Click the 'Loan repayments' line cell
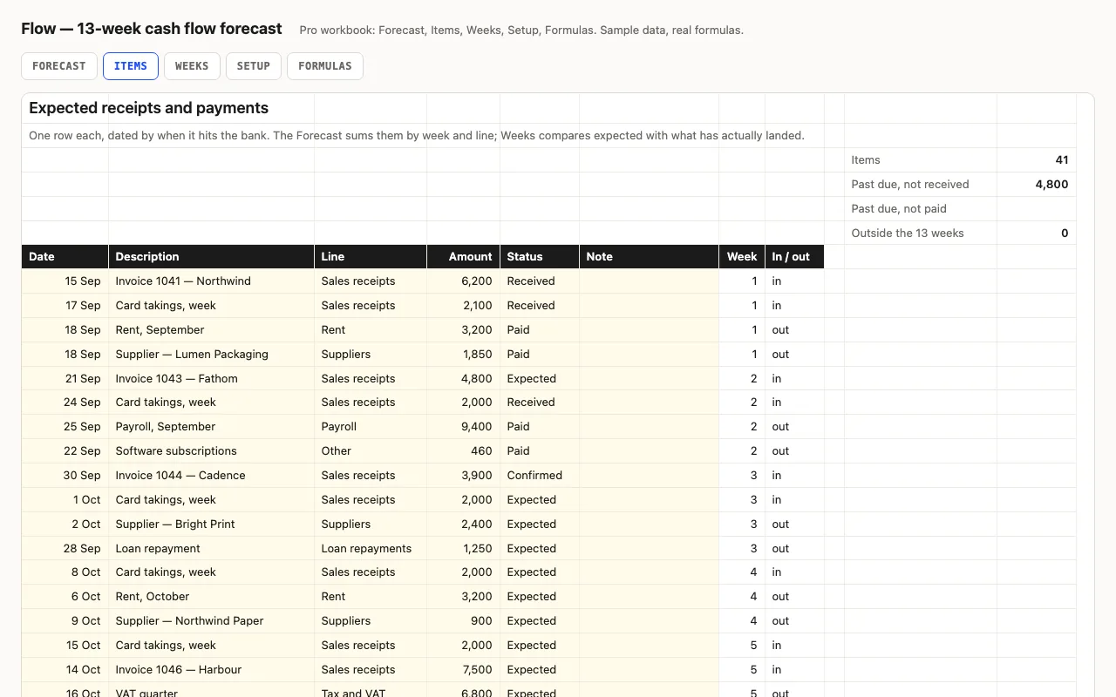This screenshot has width=1116, height=697. click(x=371, y=549)
